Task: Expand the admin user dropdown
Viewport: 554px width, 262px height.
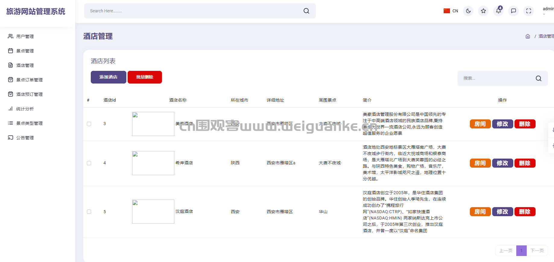Action: 547,11
